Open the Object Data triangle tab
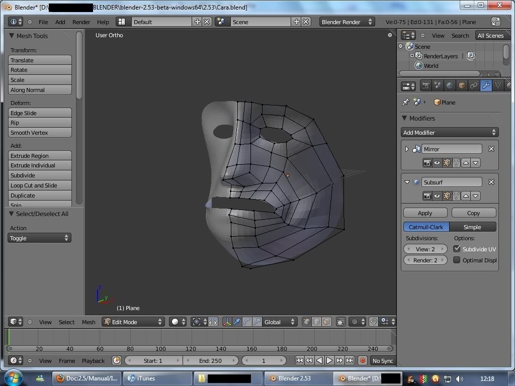 coord(498,86)
